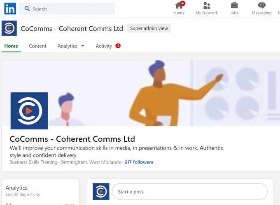The image size is (280, 205).
Task: Open the Activity tab
Action: click(x=104, y=46)
